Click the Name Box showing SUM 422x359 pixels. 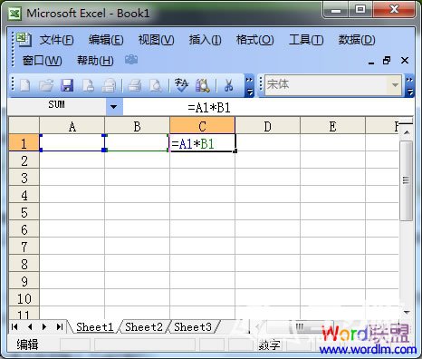(x=57, y=105)
